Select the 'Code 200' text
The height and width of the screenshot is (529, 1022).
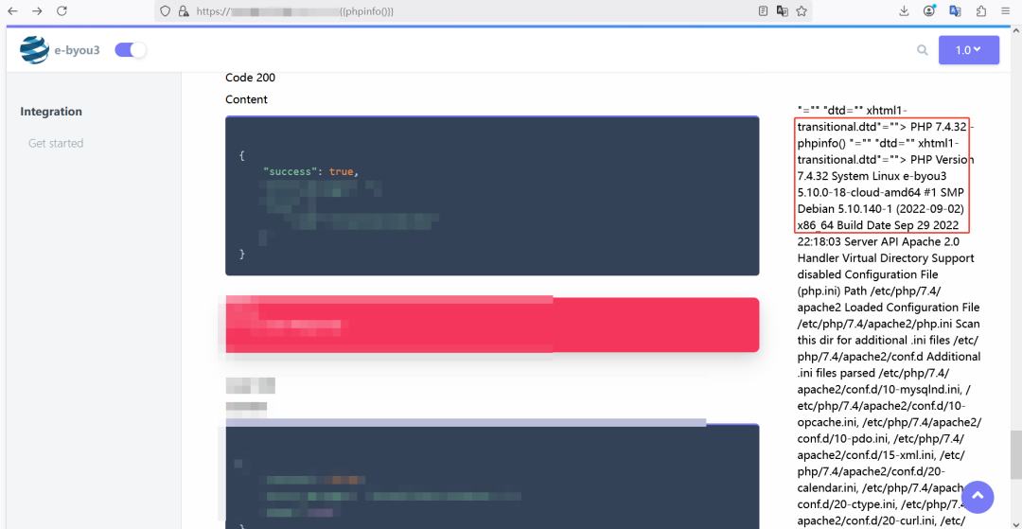250,78
